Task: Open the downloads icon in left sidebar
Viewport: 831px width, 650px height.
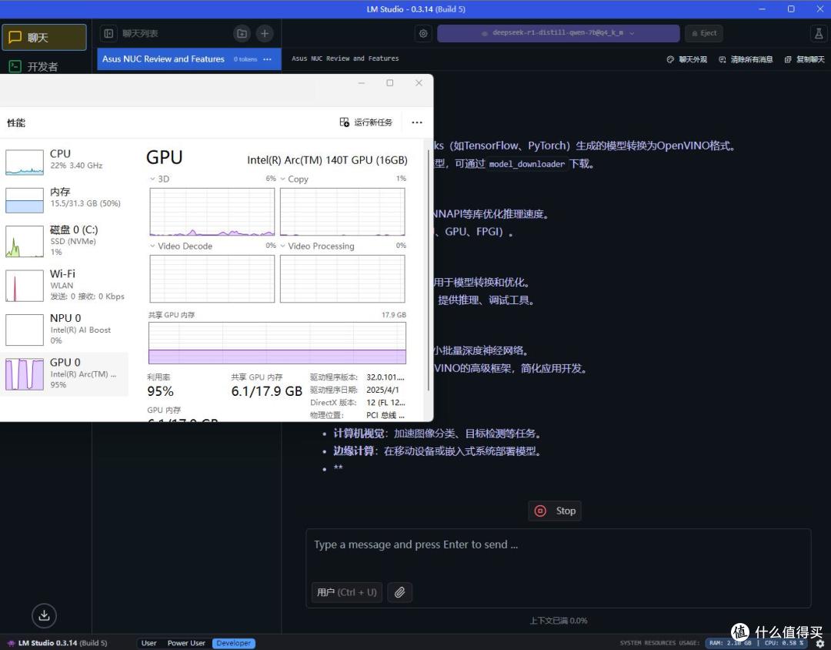Action: (x=44, y=615)
